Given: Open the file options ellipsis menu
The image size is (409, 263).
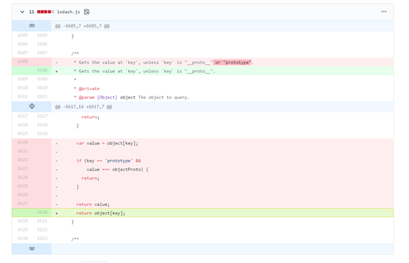Looking at the screenshot, I should 384,12.
